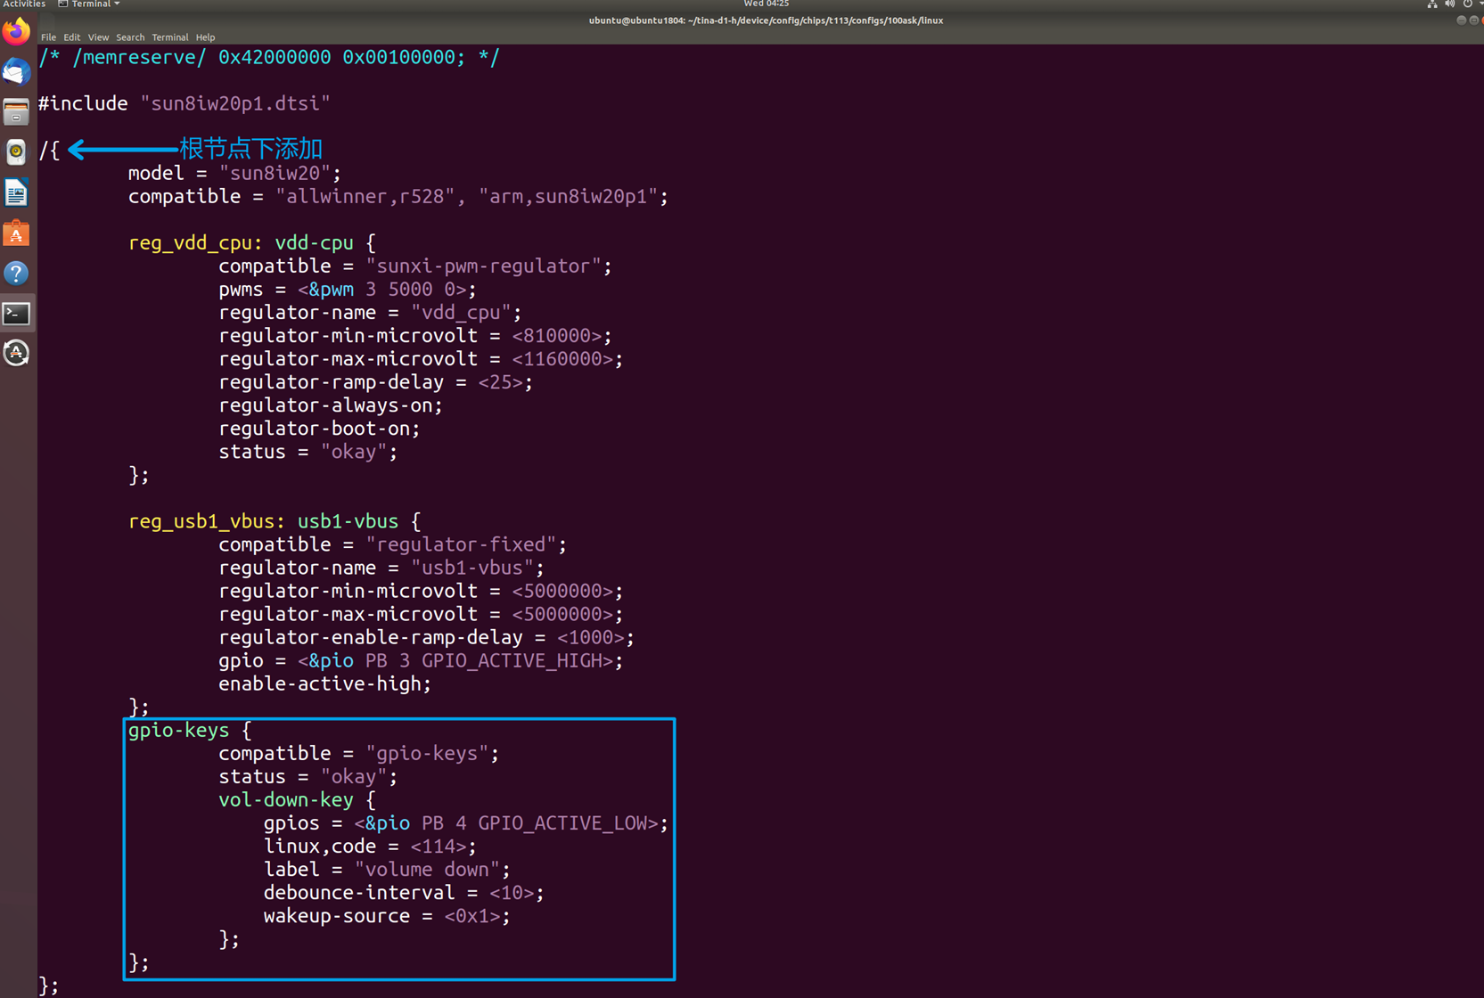Open the Help menu in the terminal

205,37
